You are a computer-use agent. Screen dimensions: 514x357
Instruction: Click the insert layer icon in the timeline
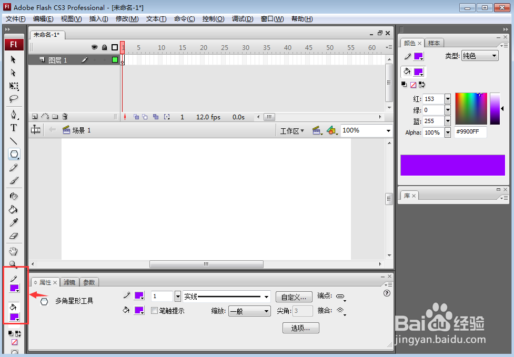point(35,117)
